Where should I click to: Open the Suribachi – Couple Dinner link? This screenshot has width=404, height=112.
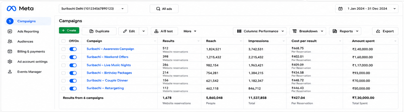click(107, 80)
